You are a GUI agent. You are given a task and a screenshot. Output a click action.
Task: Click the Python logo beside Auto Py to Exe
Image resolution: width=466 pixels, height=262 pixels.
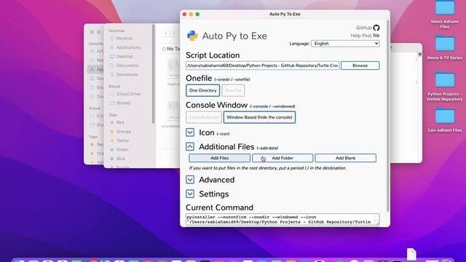click(x=192, y=36)
